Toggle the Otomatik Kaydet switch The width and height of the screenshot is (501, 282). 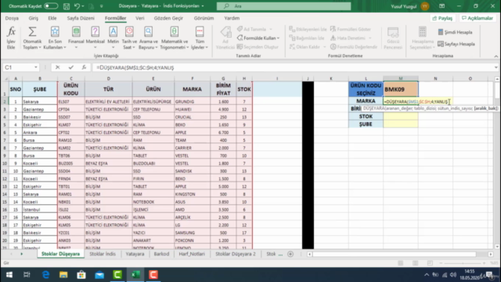[x=51, y=6]
